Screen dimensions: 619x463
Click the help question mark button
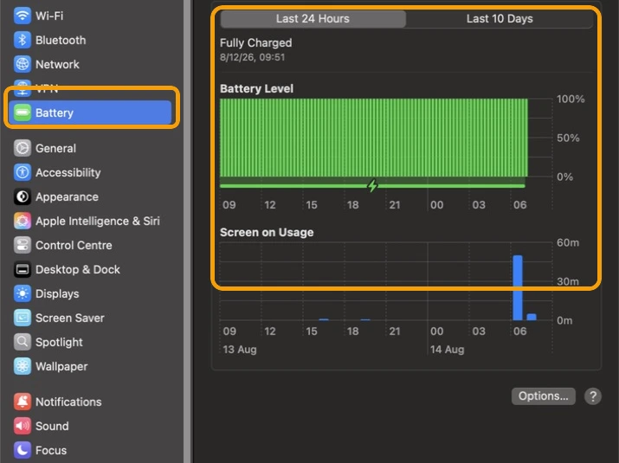(592, 395)
